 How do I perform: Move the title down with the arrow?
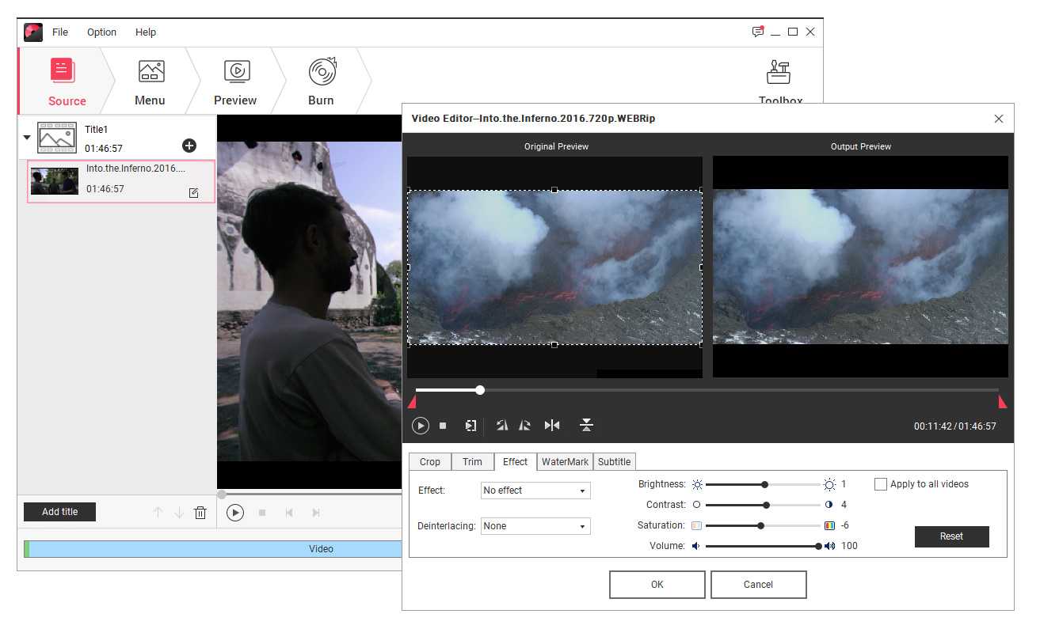179,513
